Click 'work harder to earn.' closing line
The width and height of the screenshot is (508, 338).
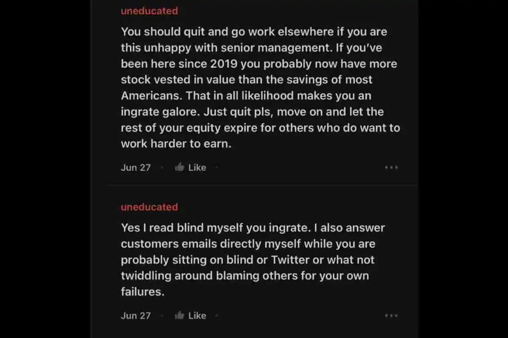pos(176,144)
